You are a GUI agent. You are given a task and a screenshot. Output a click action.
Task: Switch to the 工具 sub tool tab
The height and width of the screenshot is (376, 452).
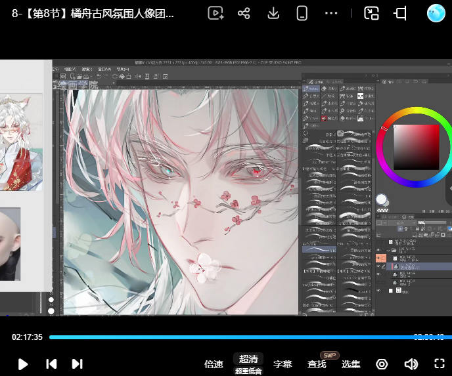315,82
